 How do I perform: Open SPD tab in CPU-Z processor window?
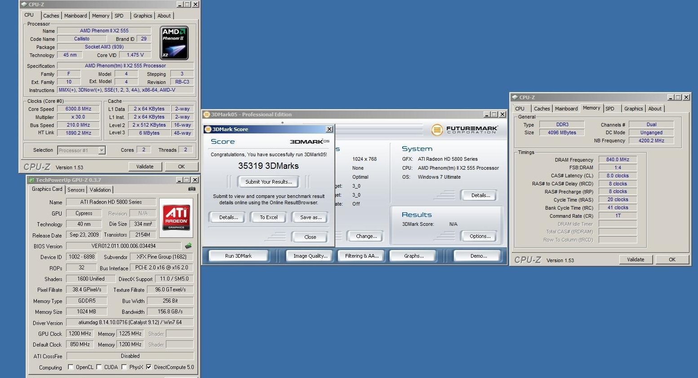point(119,16)
